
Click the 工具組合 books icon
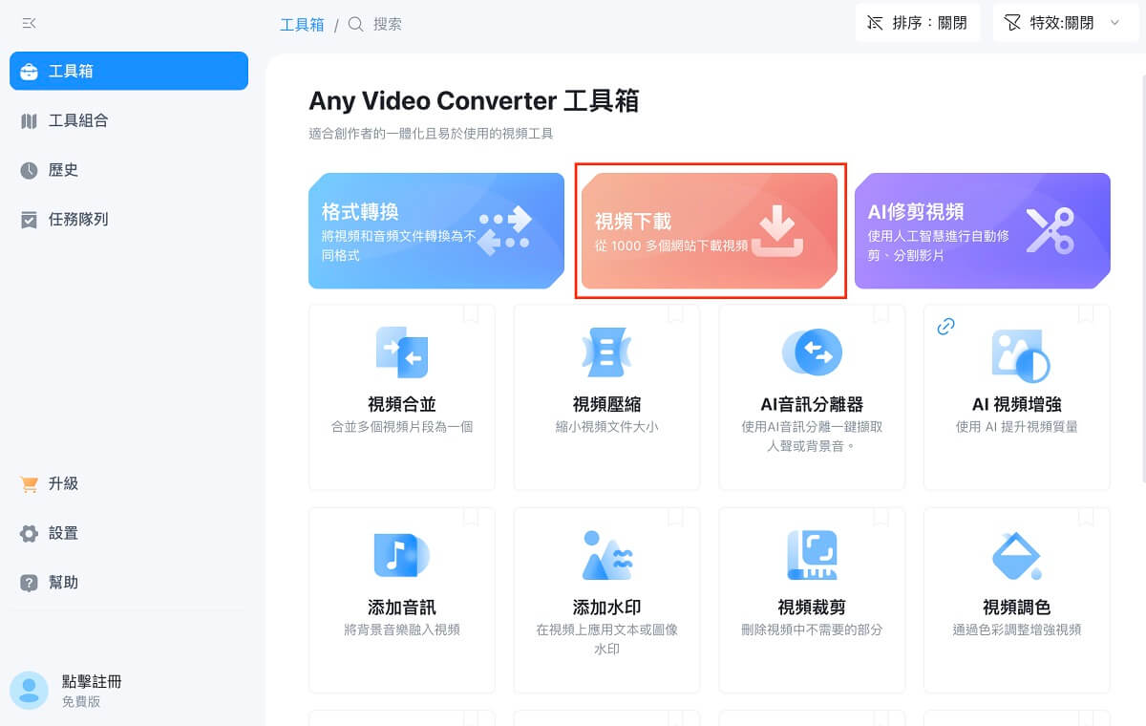[29, 121]
